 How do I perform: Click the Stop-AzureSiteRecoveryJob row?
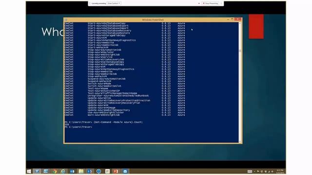[125, 59]
